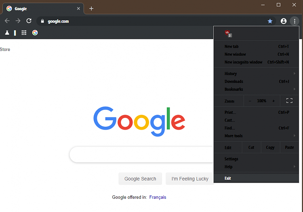Click the 100% zoom level value
The image size is (303, 212).
262,101
